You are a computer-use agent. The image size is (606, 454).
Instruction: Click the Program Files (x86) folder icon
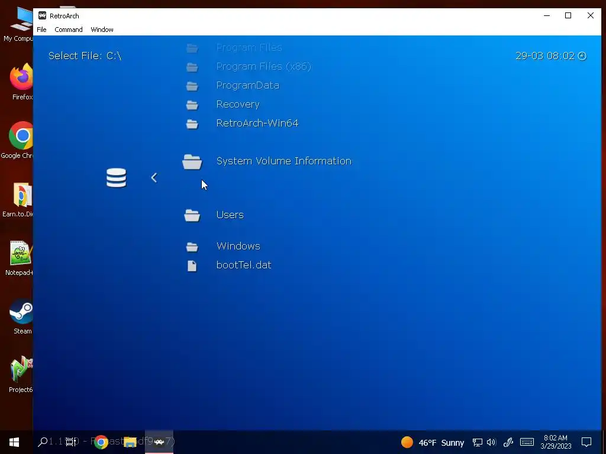click(192, 67)
